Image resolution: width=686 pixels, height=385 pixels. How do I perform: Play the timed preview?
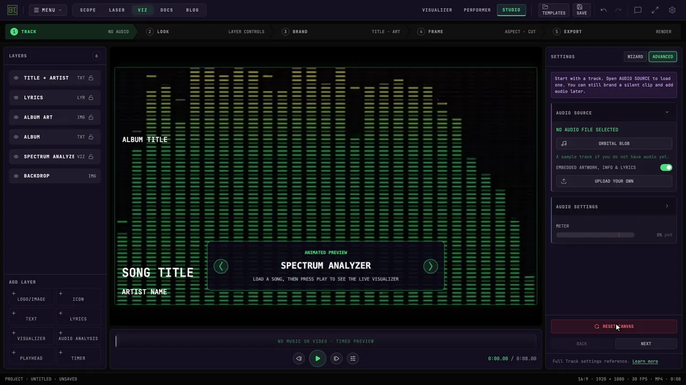point(318,359)
